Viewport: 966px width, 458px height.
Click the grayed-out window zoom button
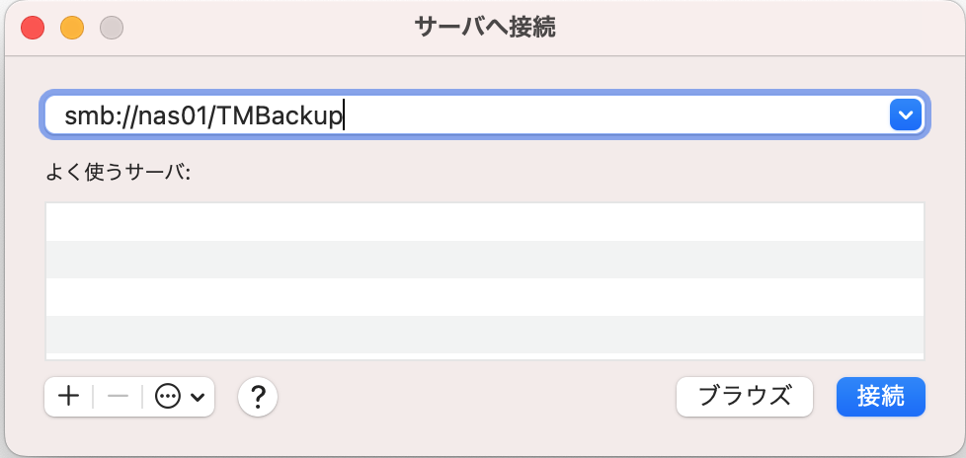(x=112, y=28)
